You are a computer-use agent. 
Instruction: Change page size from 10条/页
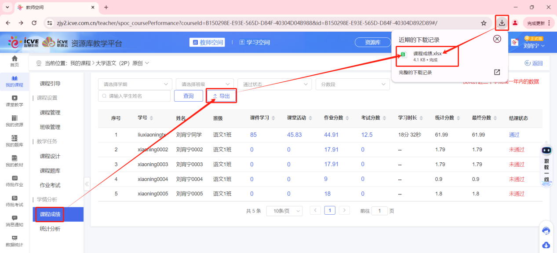[x=284, y=211]
